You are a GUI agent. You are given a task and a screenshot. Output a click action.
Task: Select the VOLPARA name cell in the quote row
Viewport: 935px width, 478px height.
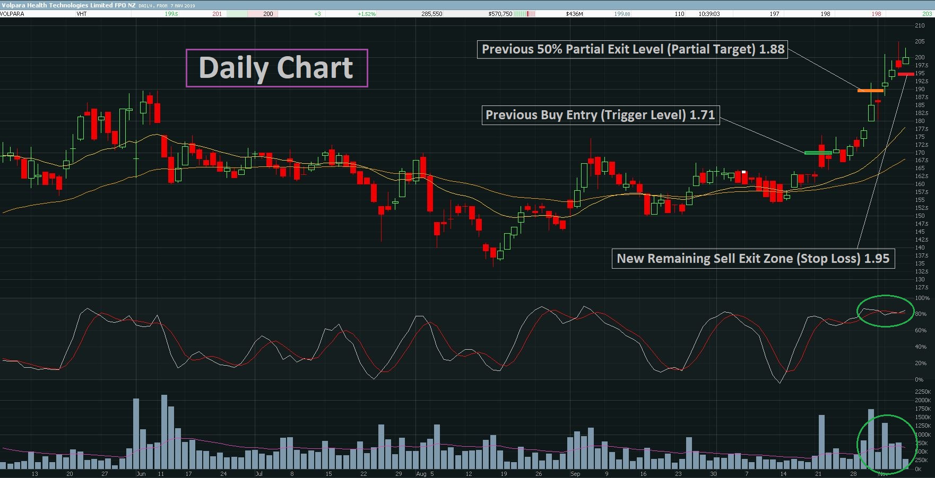point(12,14)
